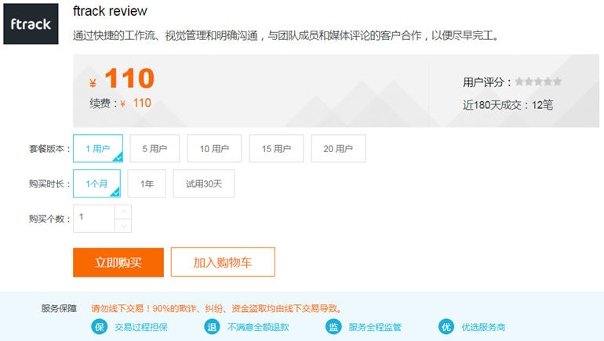Click the 退 refund icon

pos(212,327)
